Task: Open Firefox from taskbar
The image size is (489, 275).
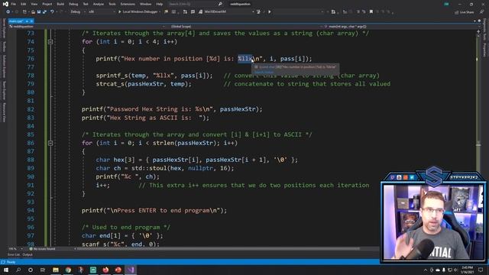Action: point(105,270)
